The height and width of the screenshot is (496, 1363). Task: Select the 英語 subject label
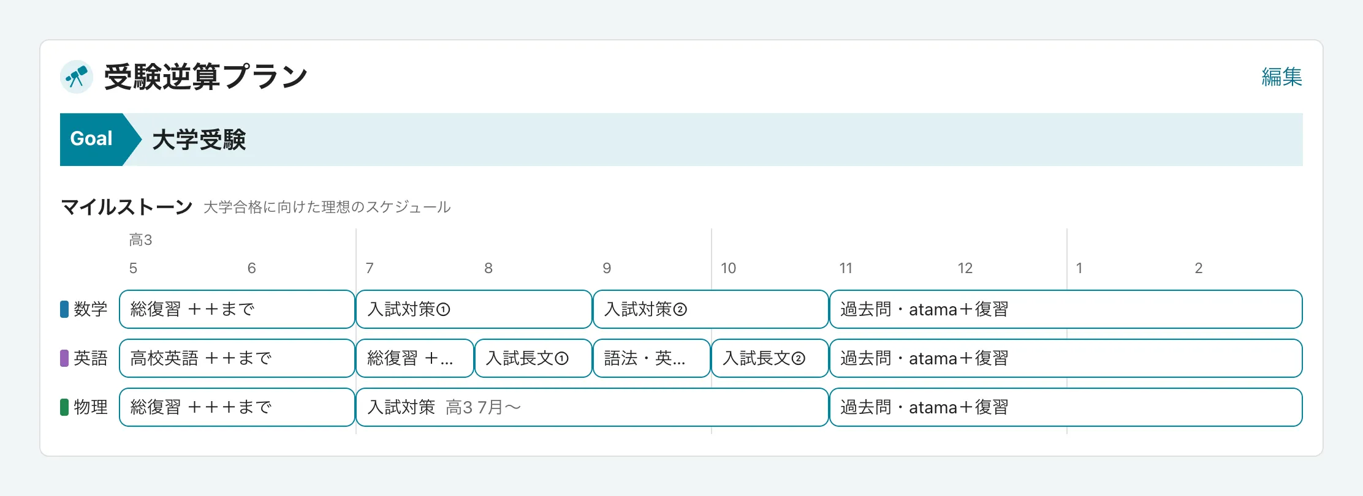click(91, 358)
